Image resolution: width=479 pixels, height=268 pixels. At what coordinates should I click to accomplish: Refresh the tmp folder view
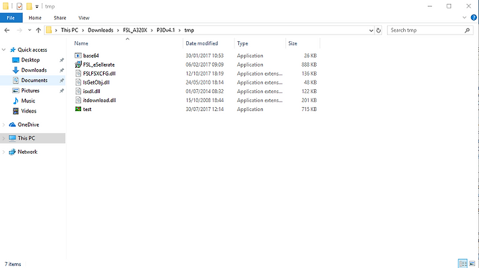(378, 30)
